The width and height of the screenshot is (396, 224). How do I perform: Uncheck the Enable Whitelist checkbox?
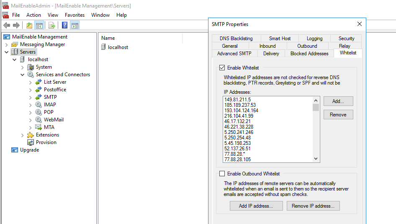pos(222,68)
